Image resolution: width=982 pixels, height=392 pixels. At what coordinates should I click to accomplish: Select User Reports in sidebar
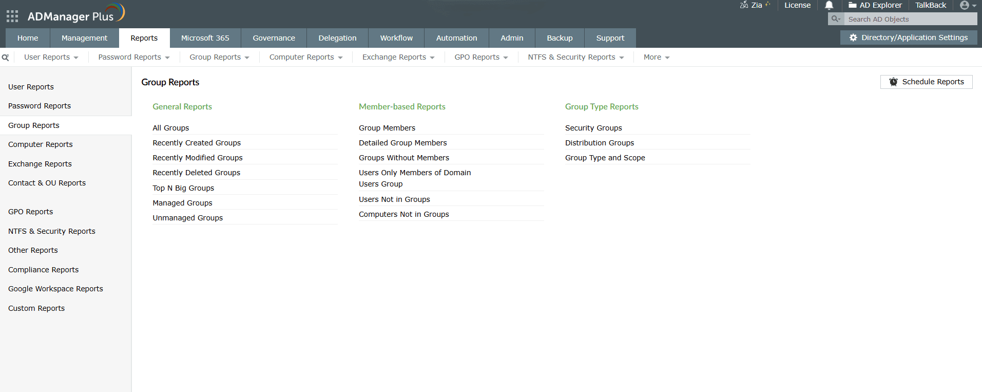(31, 87)
